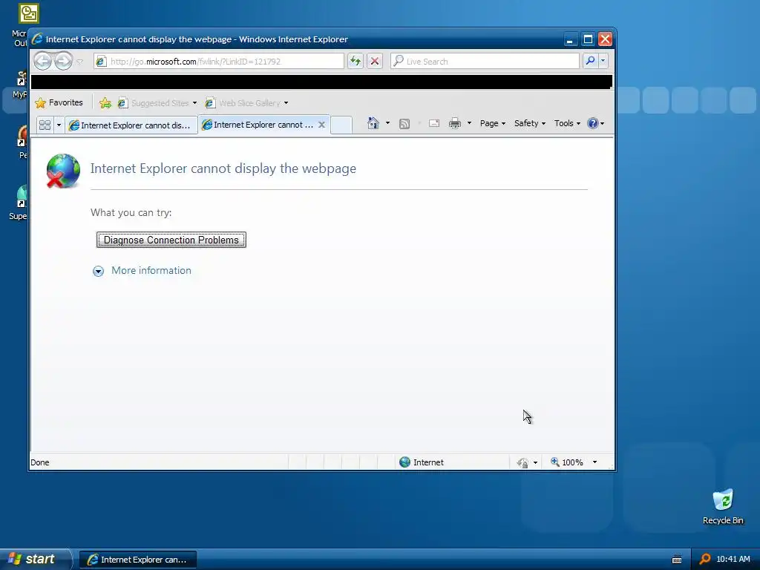This screenshot has width=760, height=570.
Task: Click the Quick Tabs grid icon
Action: point(45,125)
